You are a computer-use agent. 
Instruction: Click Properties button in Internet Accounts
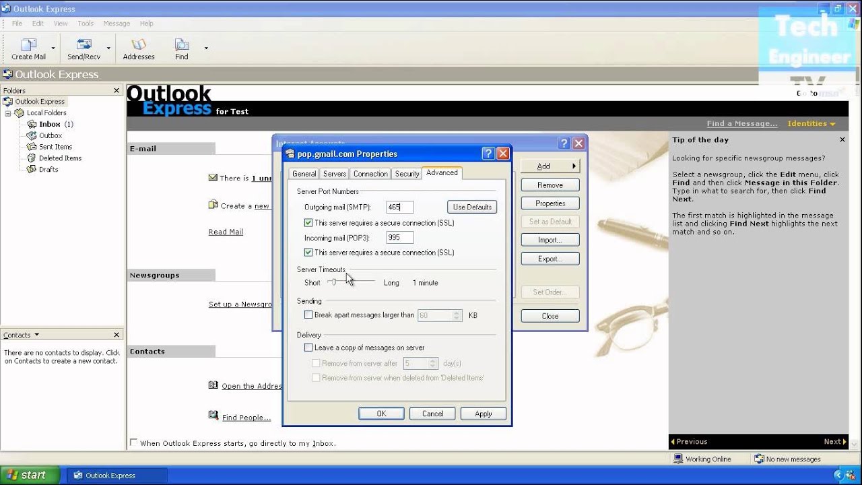[x=550, y=203]
